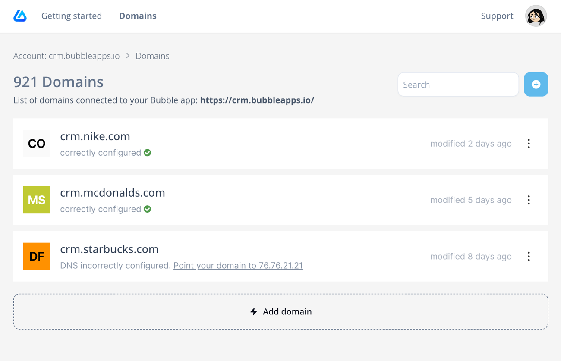Focus the Search input field
This screenshot has height=361, width=561.
[x=458, y=85]
